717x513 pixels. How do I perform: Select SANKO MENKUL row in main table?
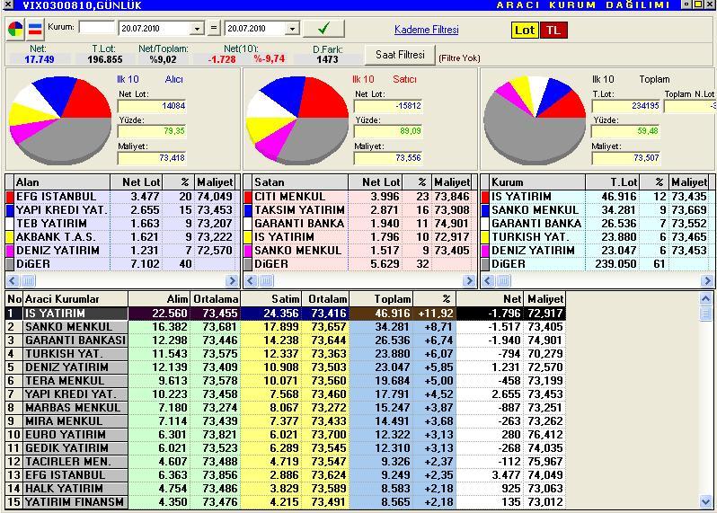[286, 327]
